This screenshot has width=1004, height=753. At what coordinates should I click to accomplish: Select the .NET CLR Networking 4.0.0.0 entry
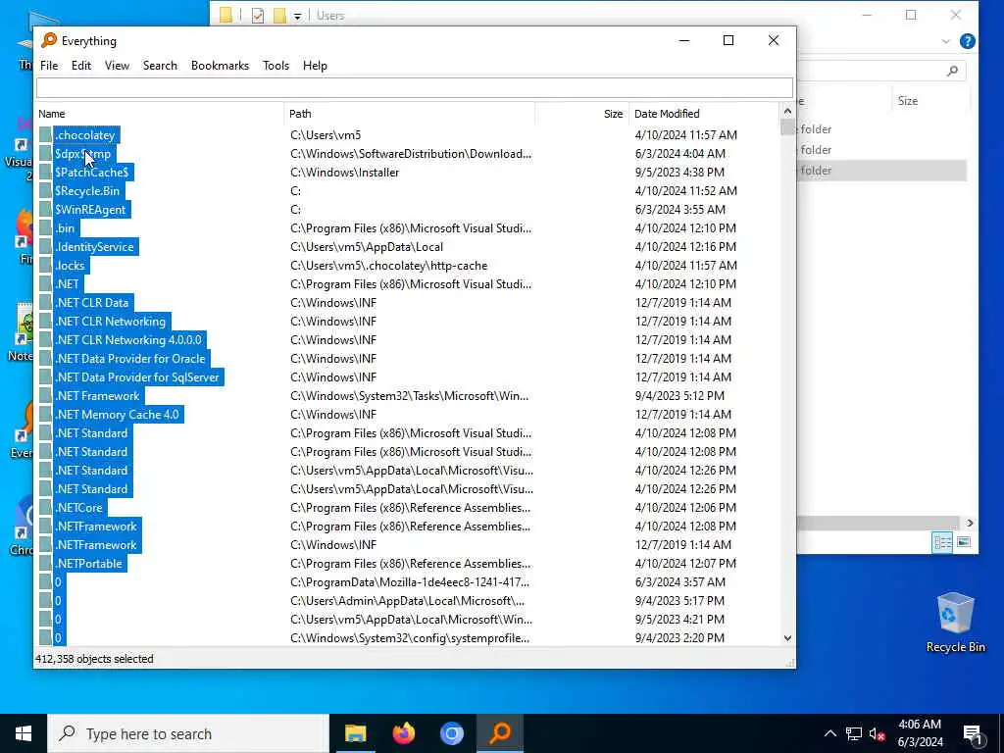pyautogui.click(x=128, y=339)
